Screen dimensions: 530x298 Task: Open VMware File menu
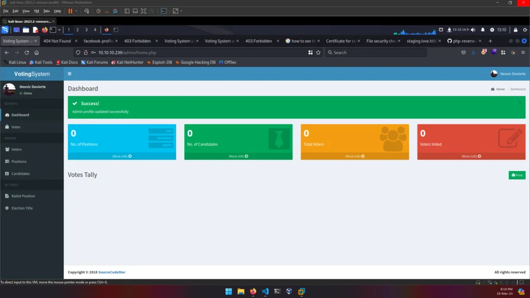(6, 11)
